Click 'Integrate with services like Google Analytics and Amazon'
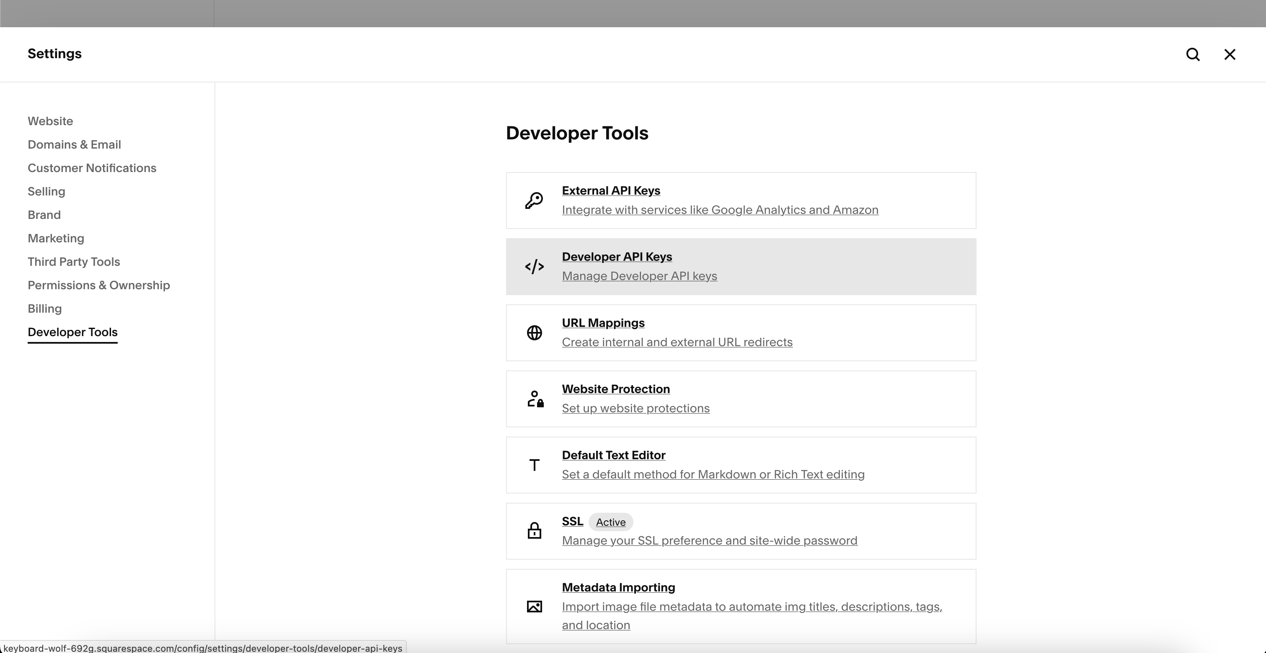This screenshot has width=1266, height=653. point(720,210)
